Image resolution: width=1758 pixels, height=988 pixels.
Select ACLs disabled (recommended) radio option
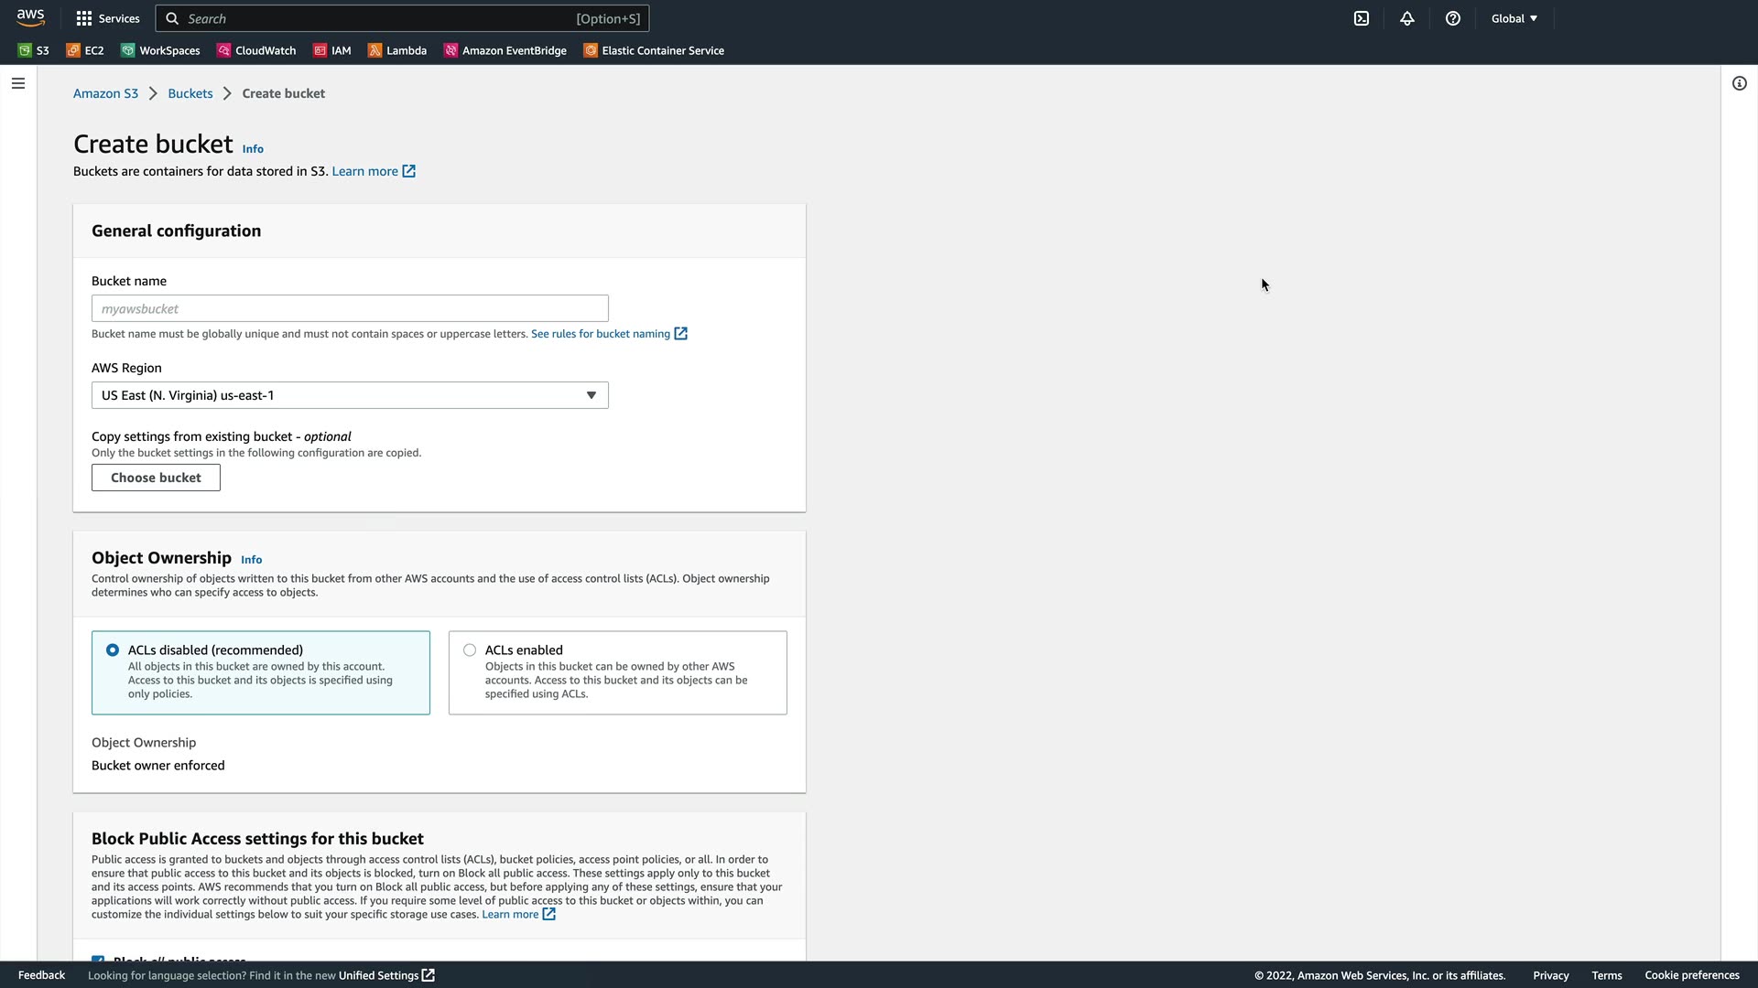tap(113, 650)
